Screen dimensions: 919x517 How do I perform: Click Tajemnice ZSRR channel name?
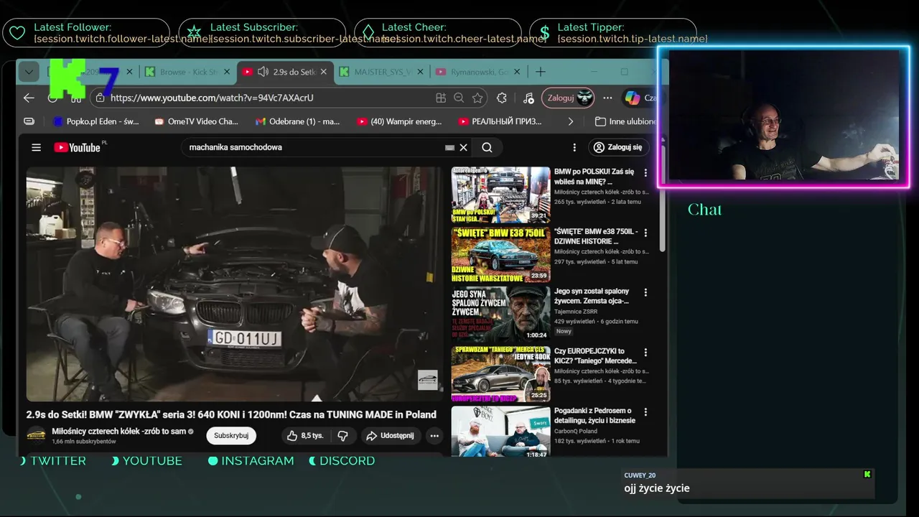[x=576, y=312]
